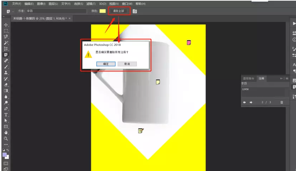Reset default foreground and background colors

[4, 150]
